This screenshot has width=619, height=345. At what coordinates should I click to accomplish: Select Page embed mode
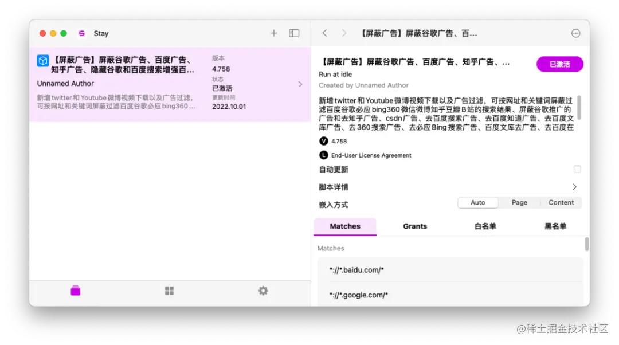click(x=519, y=202)
